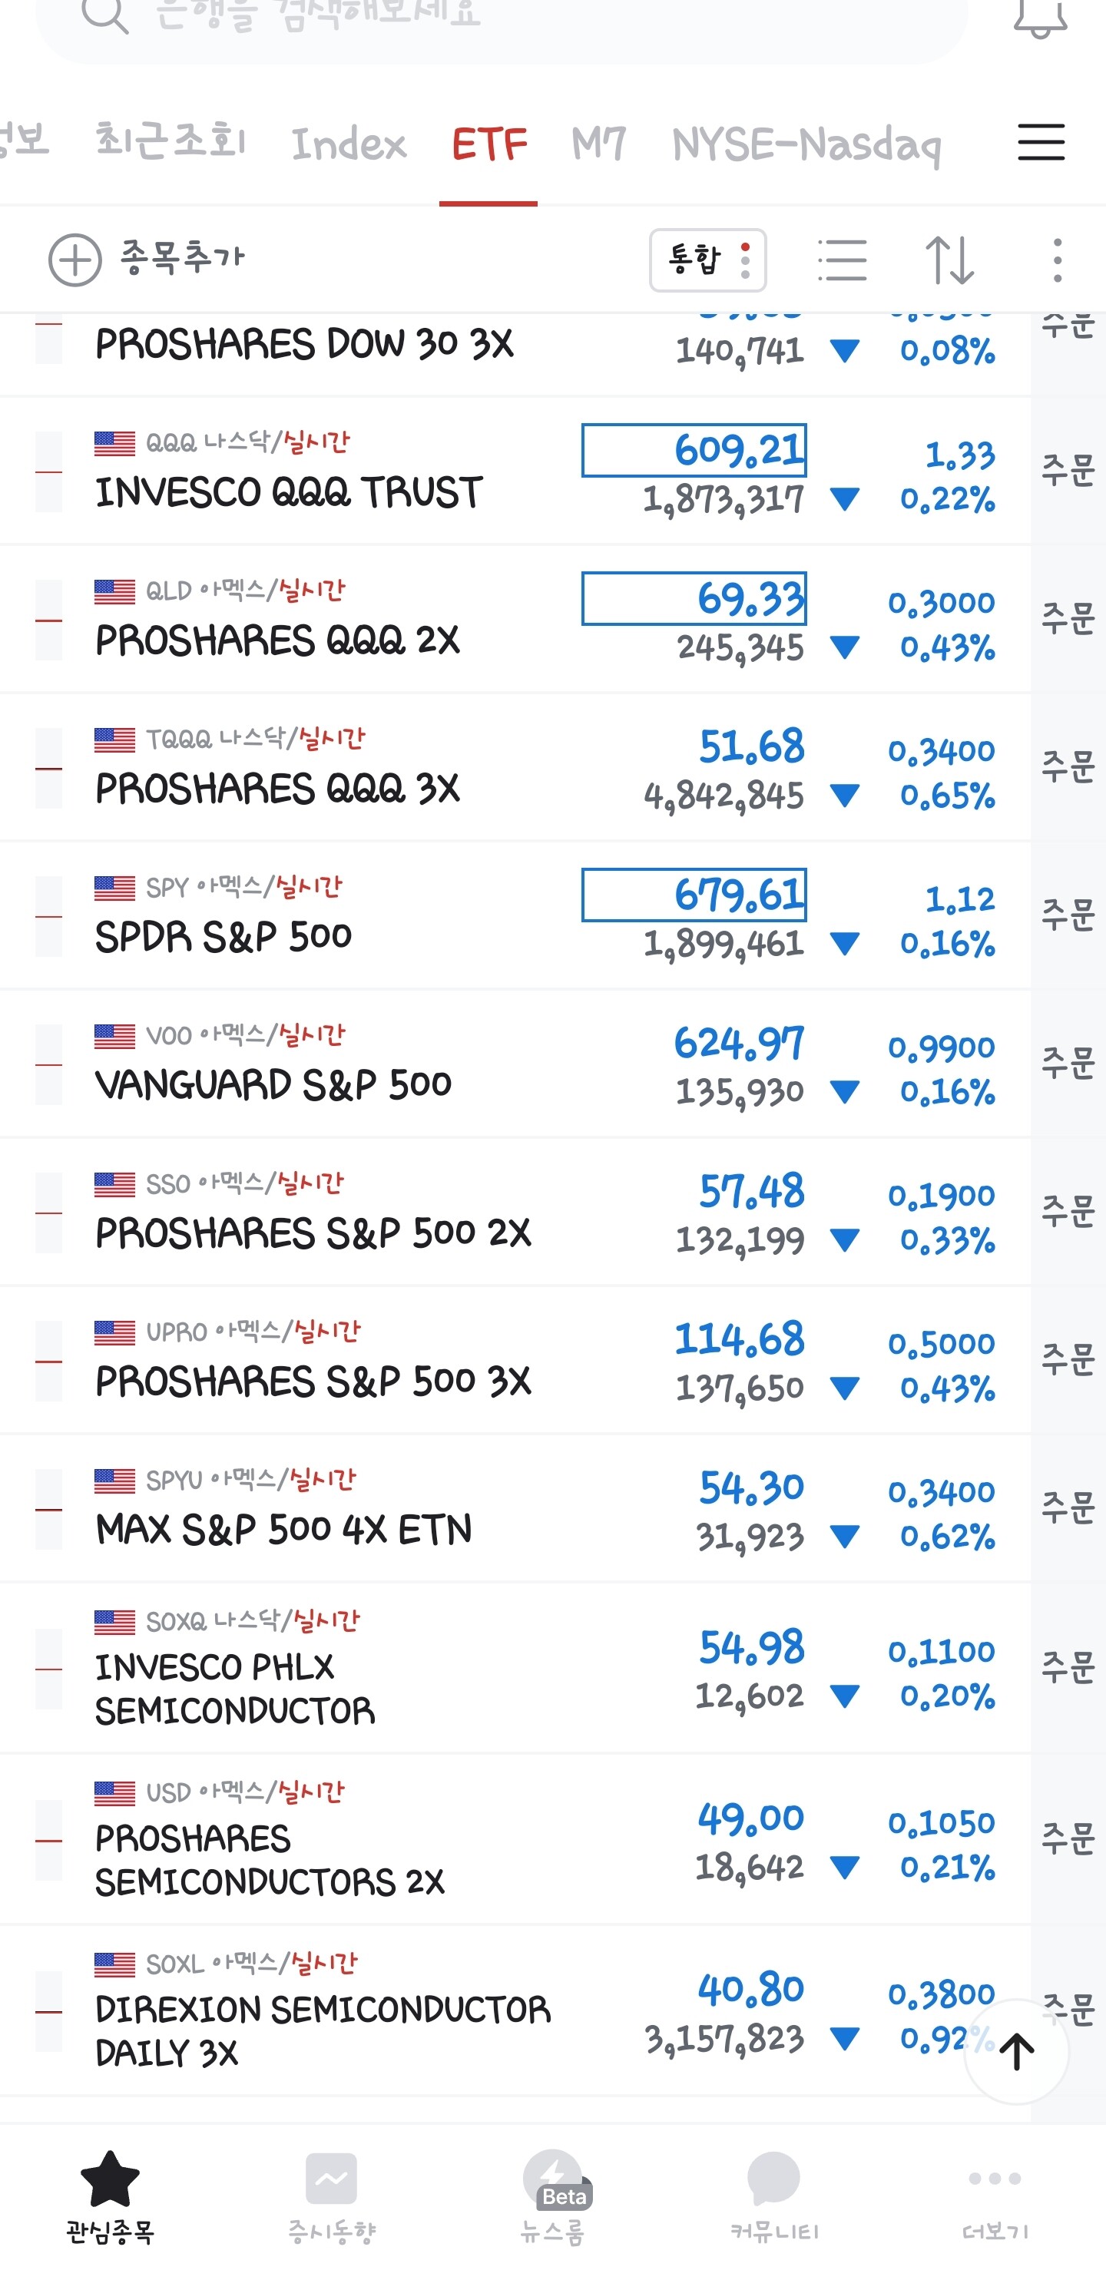Tap the scroll-to-top arrow button

pos(1016,2051)
